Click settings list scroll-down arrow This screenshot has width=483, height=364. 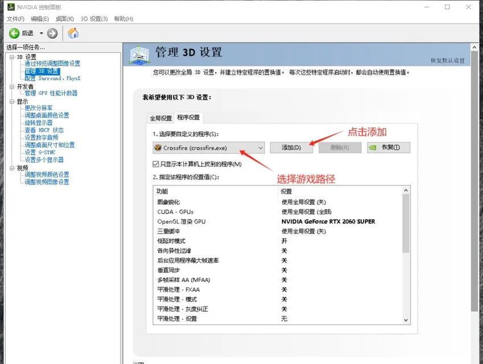(406, 320)
